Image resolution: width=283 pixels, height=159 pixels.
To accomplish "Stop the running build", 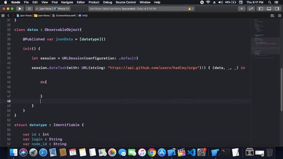I will [x=29, y=9].
